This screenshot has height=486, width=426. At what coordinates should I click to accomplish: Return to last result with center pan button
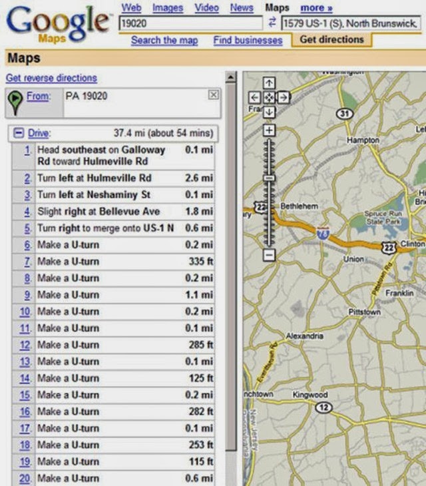coord(269,98)
